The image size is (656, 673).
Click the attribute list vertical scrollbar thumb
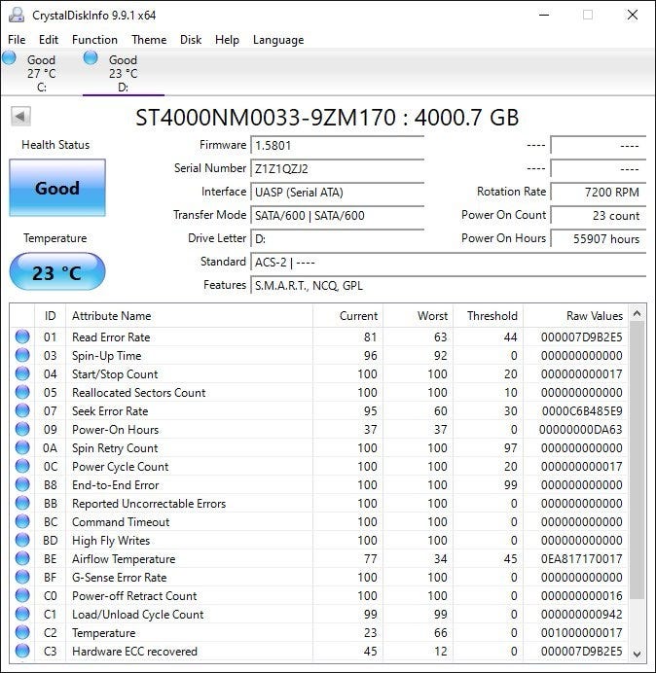637,460
